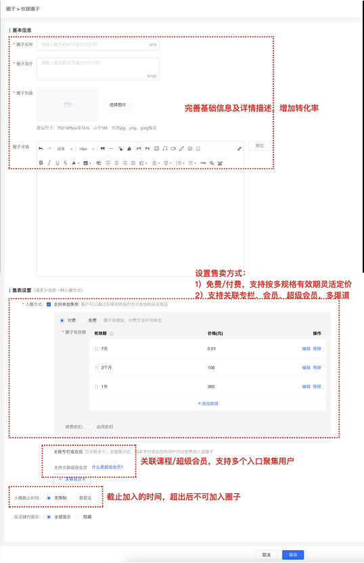Check the 关联专栏或会员 checkbox
The image size is (364, 563).
click(x=49, y=452)
